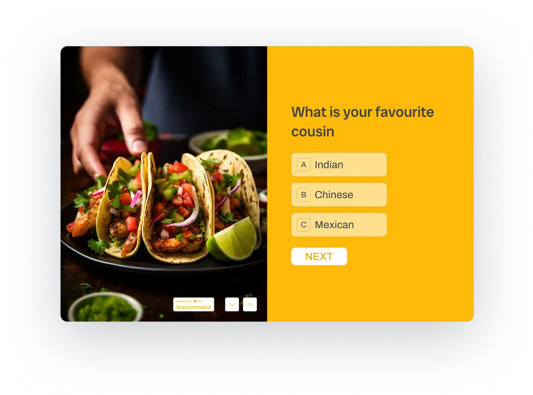Click the letter A key badge

tap(304, 164)
